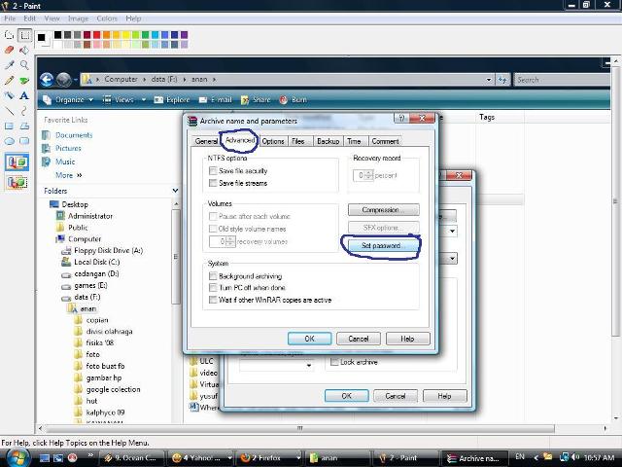Choose the Fill With Color bucket tool
Screen dimensions: 622x467
(24, 50)
